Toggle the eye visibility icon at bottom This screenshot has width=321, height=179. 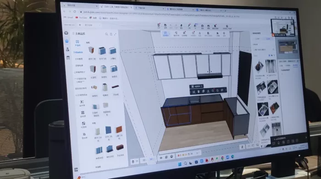161,158
